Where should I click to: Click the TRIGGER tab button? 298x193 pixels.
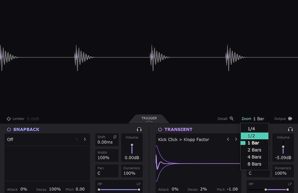(x=149, y=118)
